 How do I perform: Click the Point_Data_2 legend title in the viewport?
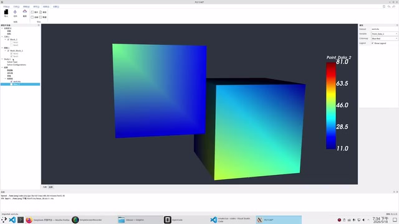(339, 57)
